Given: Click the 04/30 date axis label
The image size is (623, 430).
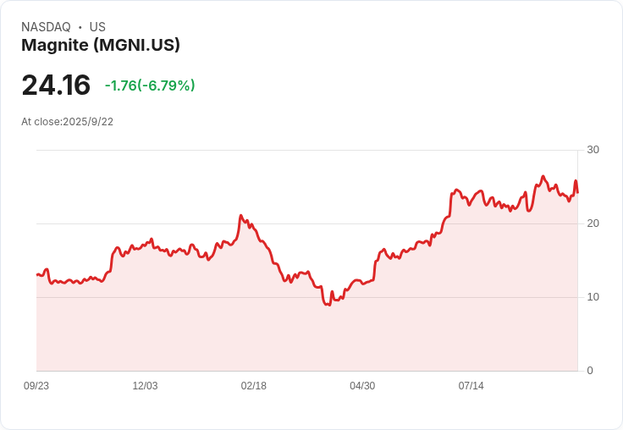Looking at the screenshot, I should 362,385.
